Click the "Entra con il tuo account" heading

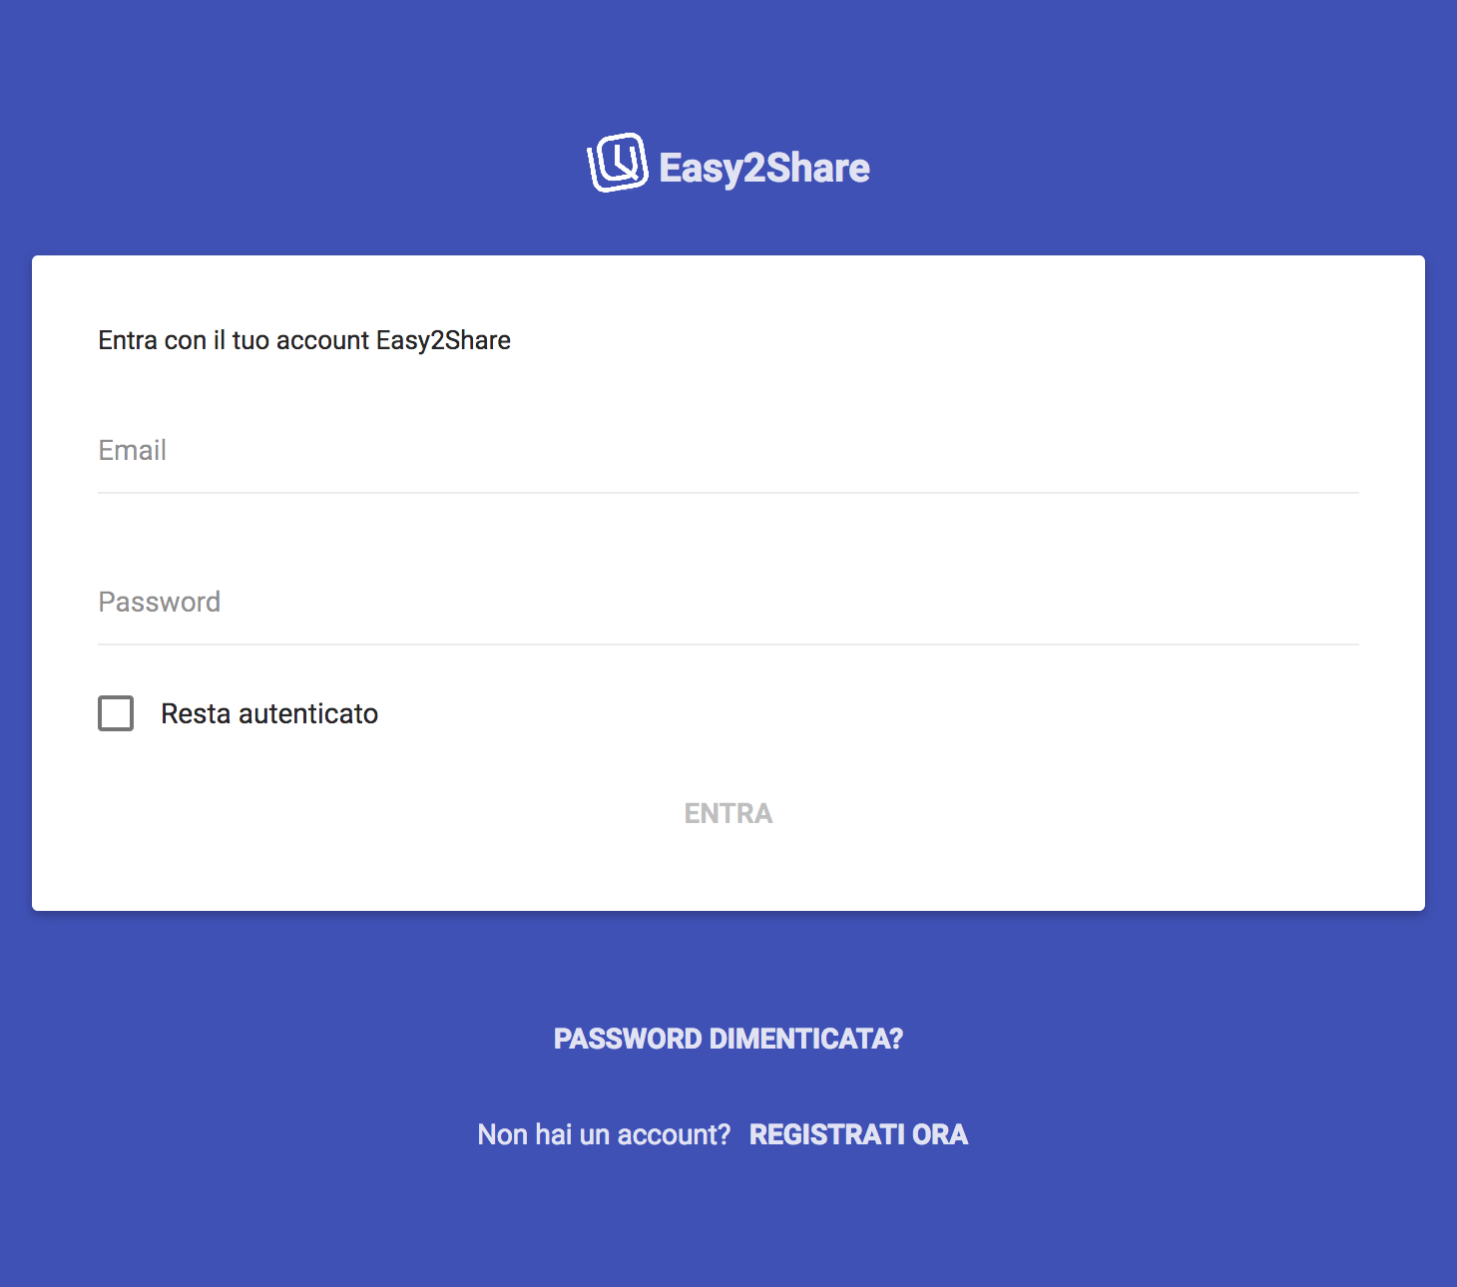(234, 340)
